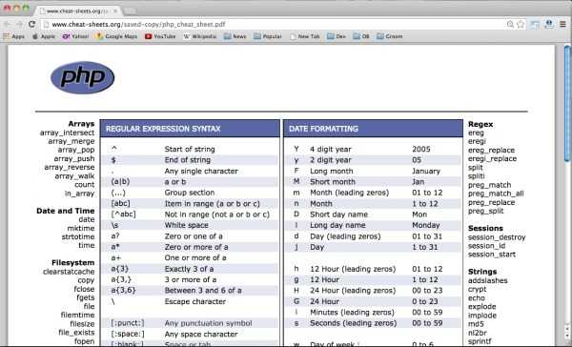Image resolution: width=572 pixels, height=347 pixels.
Task: Click 'file_exists' under Filesystem
Action: [x=76, y=333]
